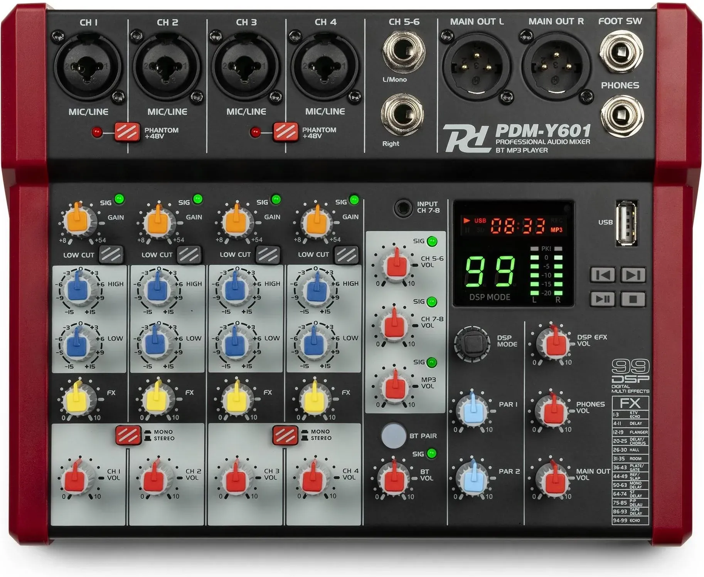The width and height of the screenshot is (704, 577).
Task: Toggle the CH 3 Low Cut switch
Action: (268, 255)
